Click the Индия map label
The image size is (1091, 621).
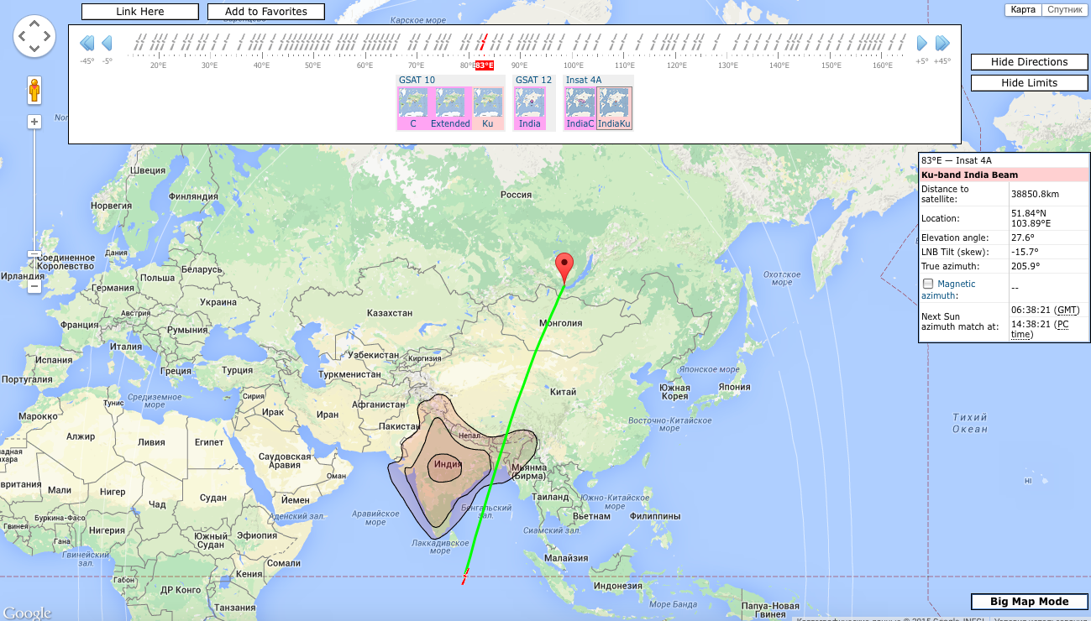click(448, 464)
